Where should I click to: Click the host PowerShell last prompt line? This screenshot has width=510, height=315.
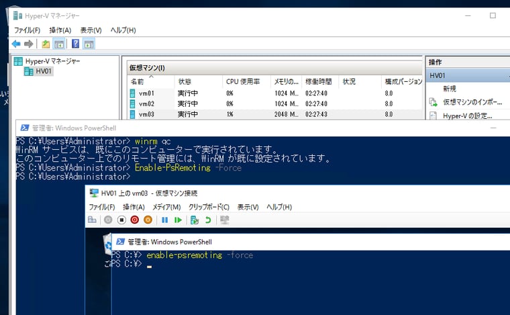[73, 177]
